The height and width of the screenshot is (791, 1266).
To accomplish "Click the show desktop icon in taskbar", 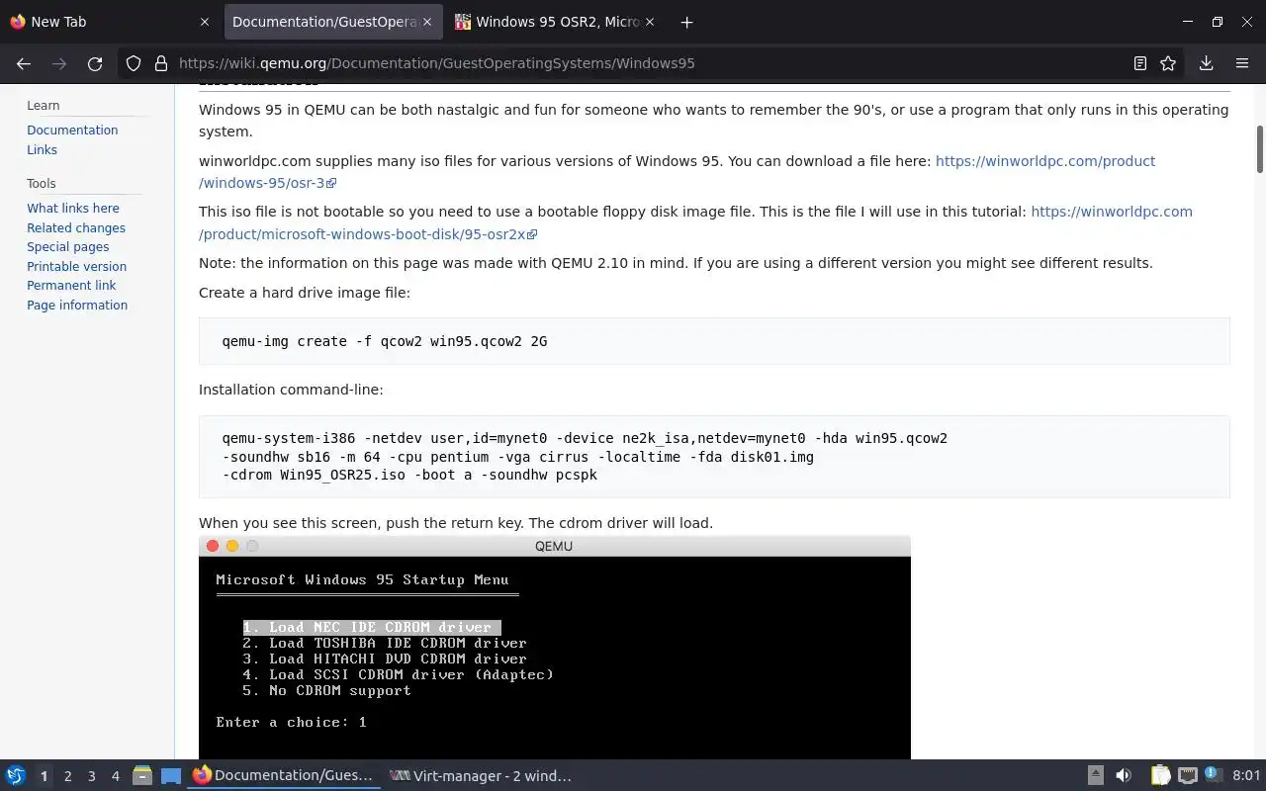I will tap(171, 776).
